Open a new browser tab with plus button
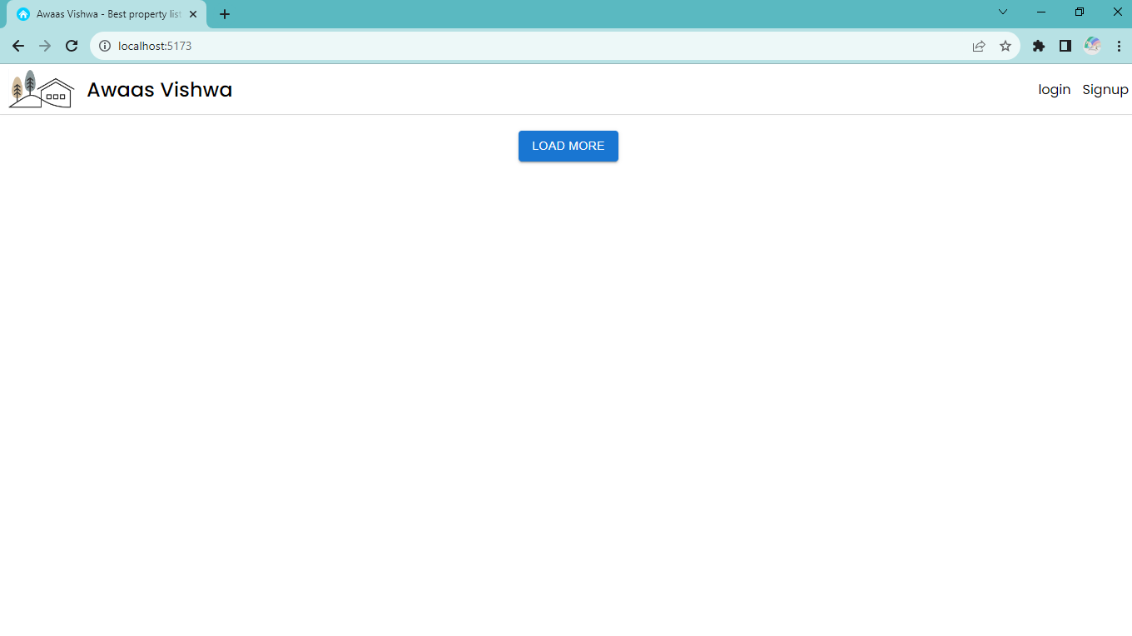 click(224, 13)
